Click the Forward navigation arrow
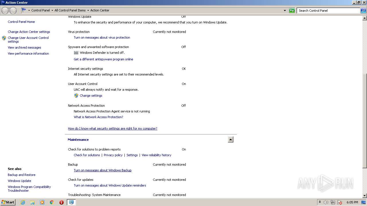 click(13, 11)
